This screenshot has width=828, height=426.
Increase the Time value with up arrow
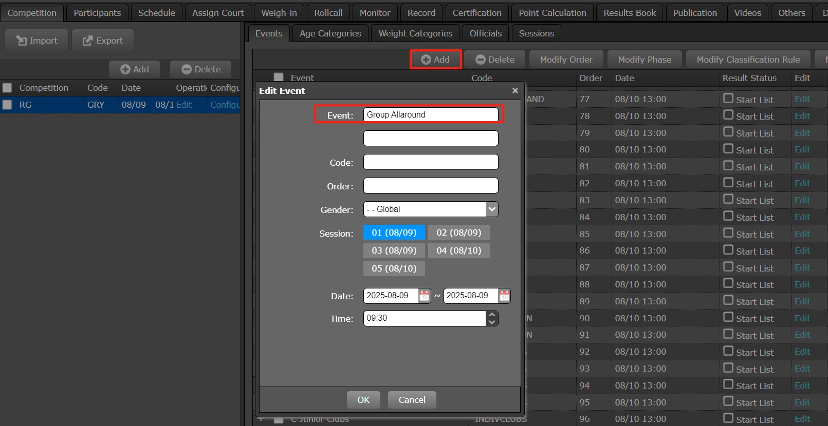(492, 315)
